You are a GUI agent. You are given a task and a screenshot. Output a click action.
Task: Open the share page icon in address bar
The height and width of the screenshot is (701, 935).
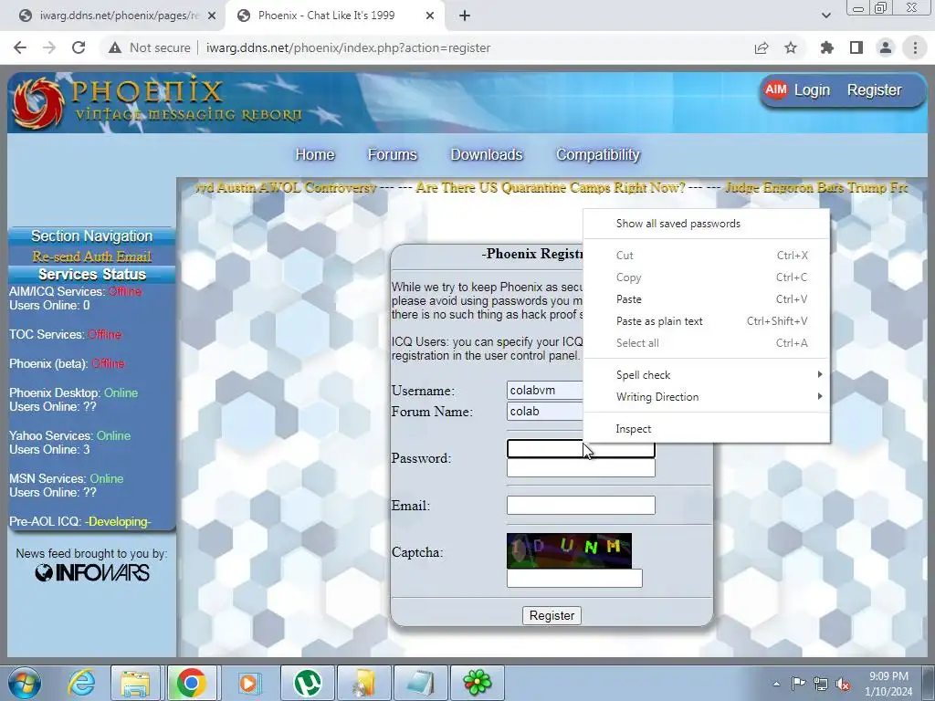[x=761, y=47]
